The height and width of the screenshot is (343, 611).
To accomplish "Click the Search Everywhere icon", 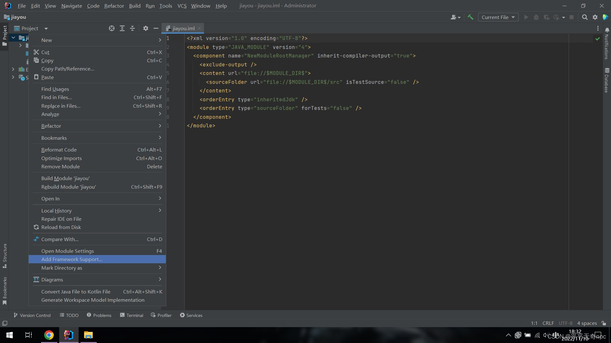I will tap(585, 17).
